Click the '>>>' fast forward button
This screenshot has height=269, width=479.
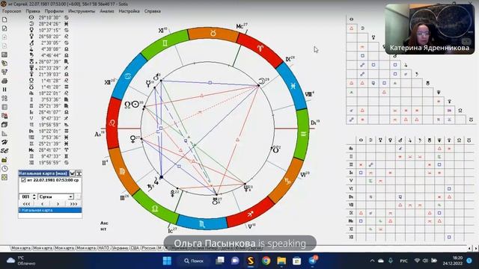pyautogui.click(x=73, y=204)
